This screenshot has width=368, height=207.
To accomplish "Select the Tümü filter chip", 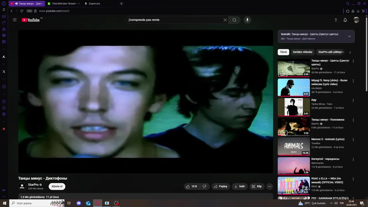I will pyautogui.click(x=283, y=52).
